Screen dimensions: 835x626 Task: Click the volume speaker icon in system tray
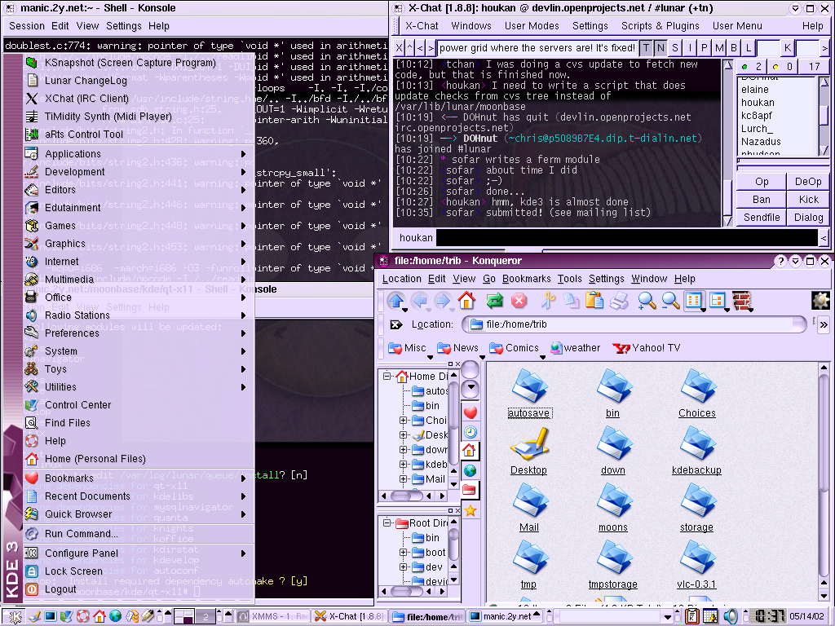(x=731, y=616)
